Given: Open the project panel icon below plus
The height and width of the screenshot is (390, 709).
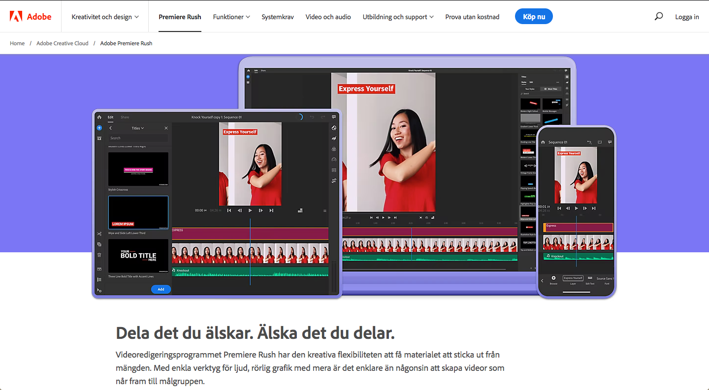Looking at the screenshot, I should click(99, 138).
